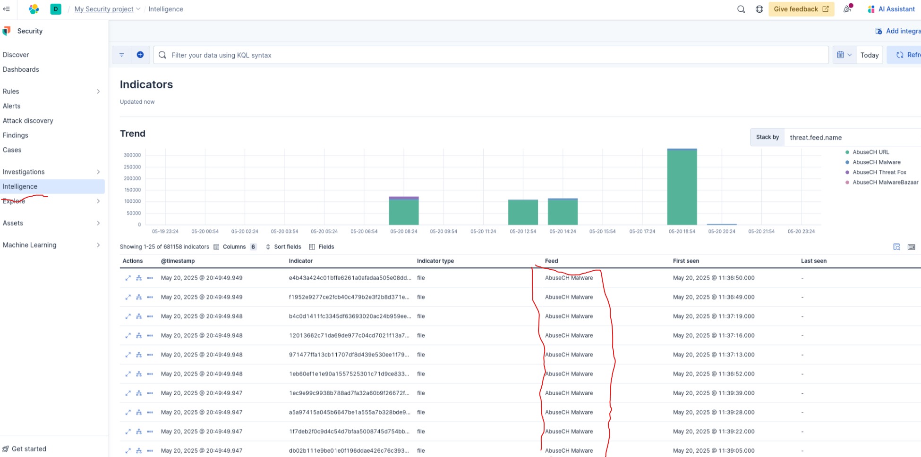921x457 pixels.
Task: Open the newsfeed notifications icon
Action: [x=848, y=9]
